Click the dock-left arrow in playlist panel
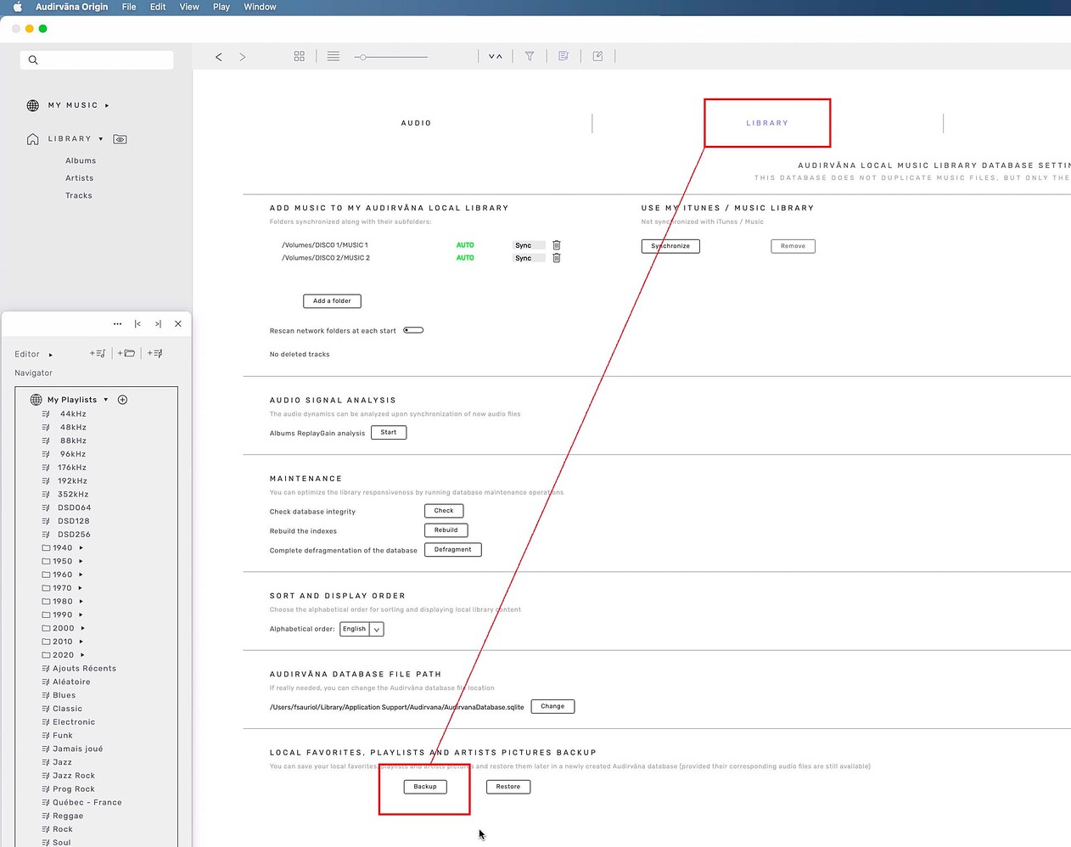This screenshot has width=1071, height=847. click(x=137, y=323)
